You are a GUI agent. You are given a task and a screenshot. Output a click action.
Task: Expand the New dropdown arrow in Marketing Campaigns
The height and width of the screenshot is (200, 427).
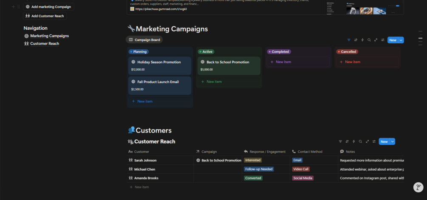401,40
